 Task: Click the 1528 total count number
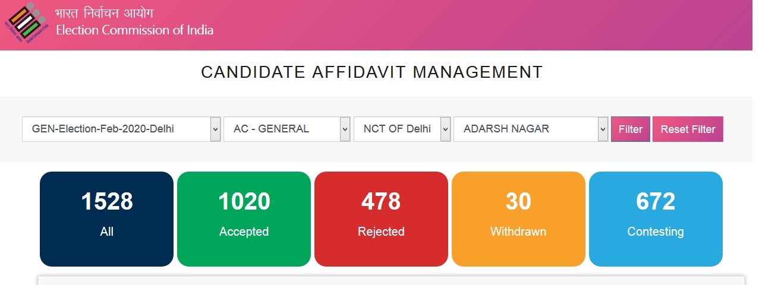[107, 202]
